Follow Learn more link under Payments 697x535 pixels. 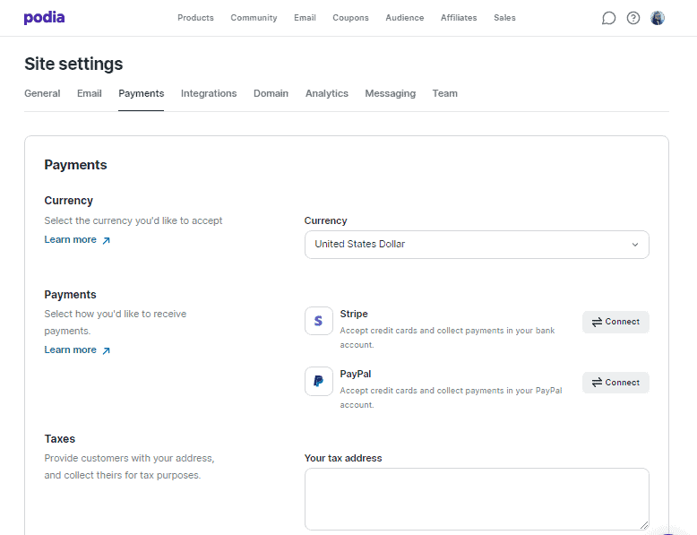[x=77, y=350]
